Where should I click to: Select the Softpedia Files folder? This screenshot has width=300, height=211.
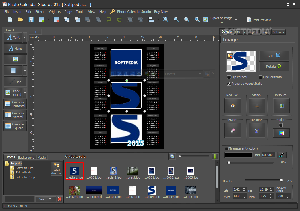pyautogui.click(x=24, y=168)
